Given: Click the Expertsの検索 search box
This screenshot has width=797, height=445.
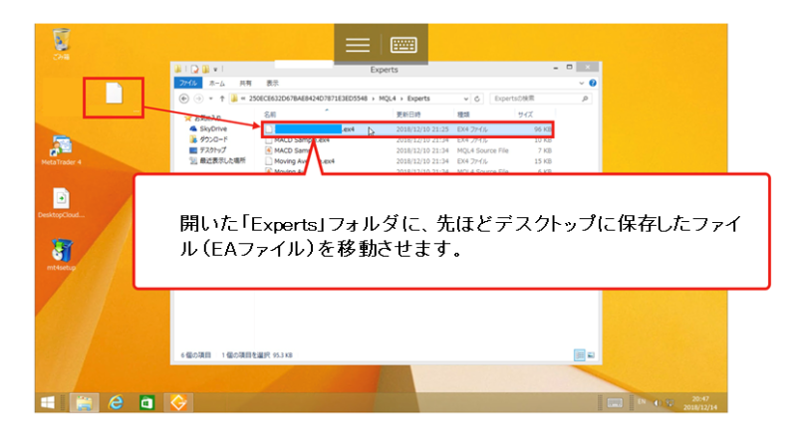Looking at the screenshot, I should [x=540, y=99].
